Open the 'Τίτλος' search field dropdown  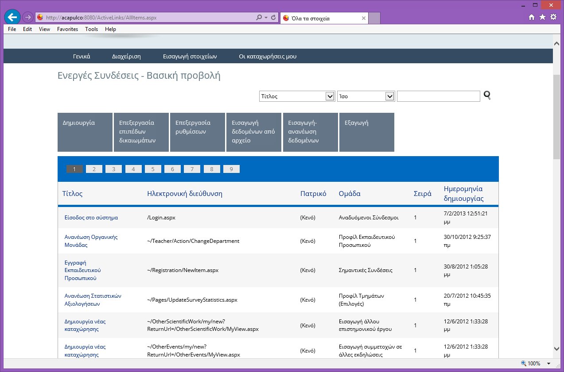[x=297, y=96]
